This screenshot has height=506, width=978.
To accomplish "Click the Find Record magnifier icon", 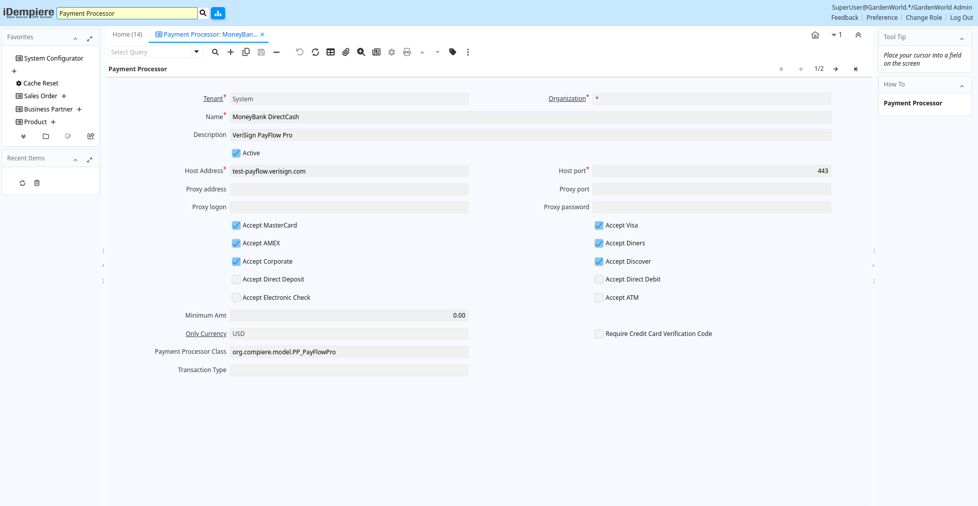I will pyautogui.click(x=215, y=52).
